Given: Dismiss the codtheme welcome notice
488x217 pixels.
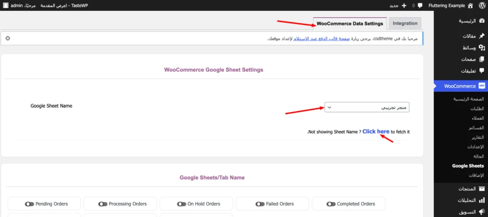Looking at the screenshot, I should coord(8,38).
